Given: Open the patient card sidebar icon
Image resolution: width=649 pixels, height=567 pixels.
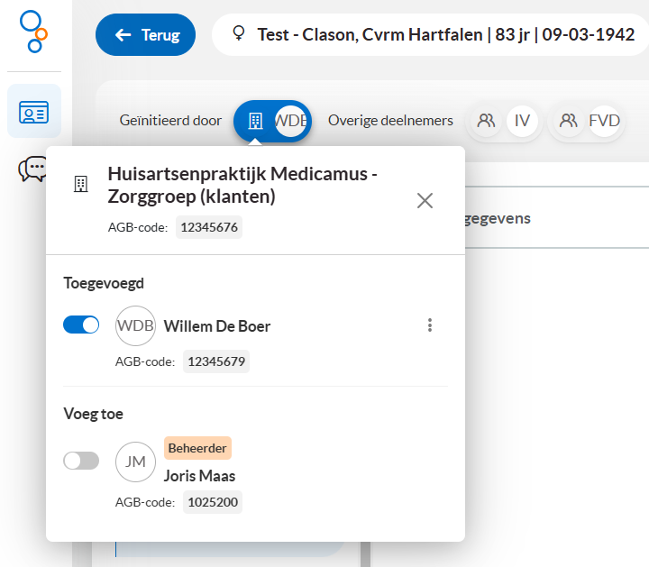Looking at the screenshot, I should (x=34, y=112).
